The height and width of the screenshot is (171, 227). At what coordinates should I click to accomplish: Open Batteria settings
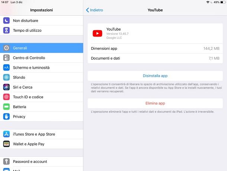coord(42,107)
